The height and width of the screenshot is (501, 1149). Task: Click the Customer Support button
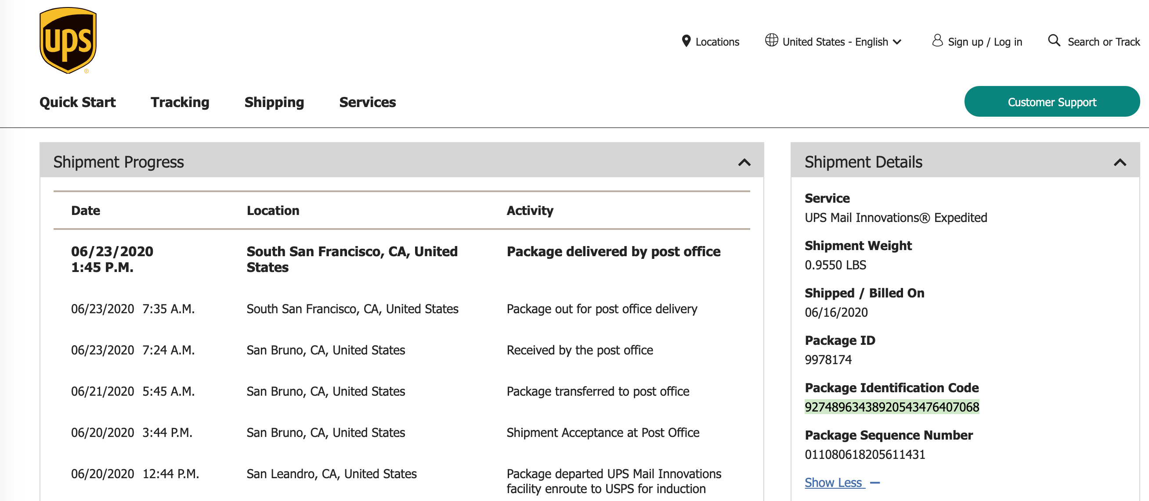[1051, 102]
